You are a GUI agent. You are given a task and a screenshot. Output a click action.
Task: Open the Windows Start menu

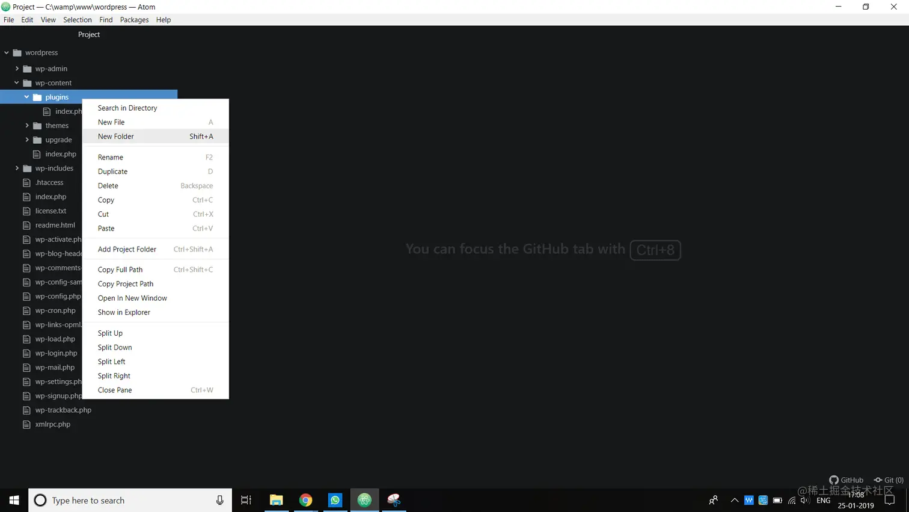tap(14, 500)
